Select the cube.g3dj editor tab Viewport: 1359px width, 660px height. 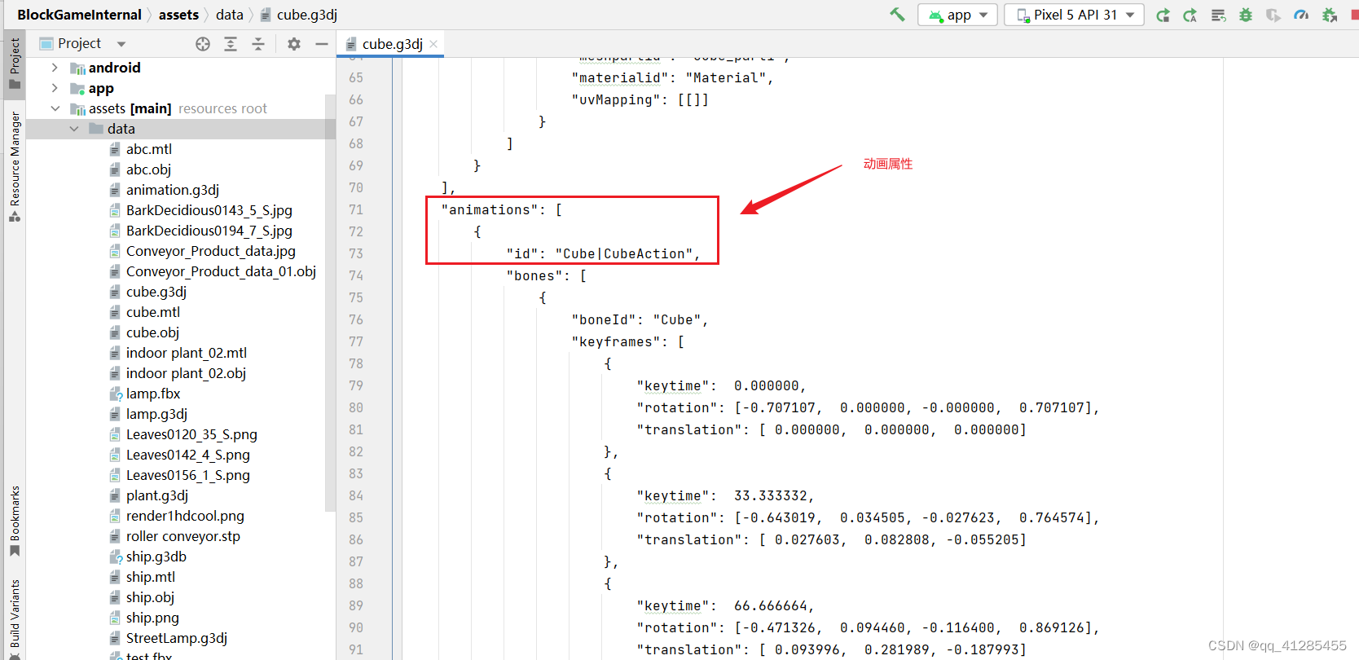391,44
